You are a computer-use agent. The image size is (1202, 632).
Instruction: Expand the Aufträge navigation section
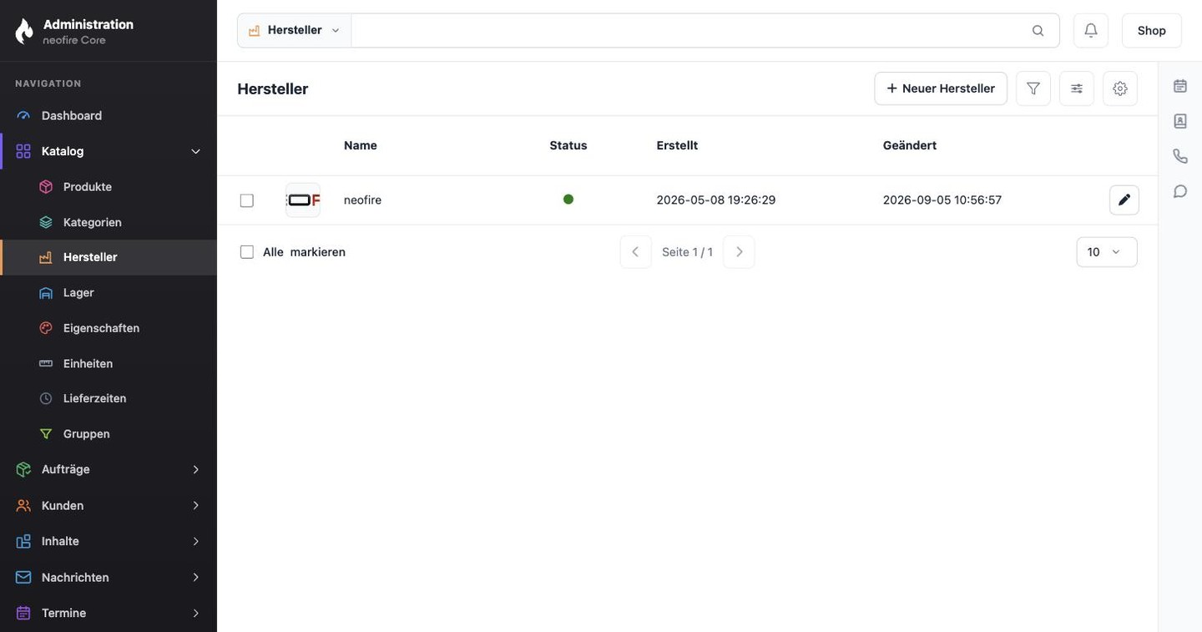coord(109,469)
